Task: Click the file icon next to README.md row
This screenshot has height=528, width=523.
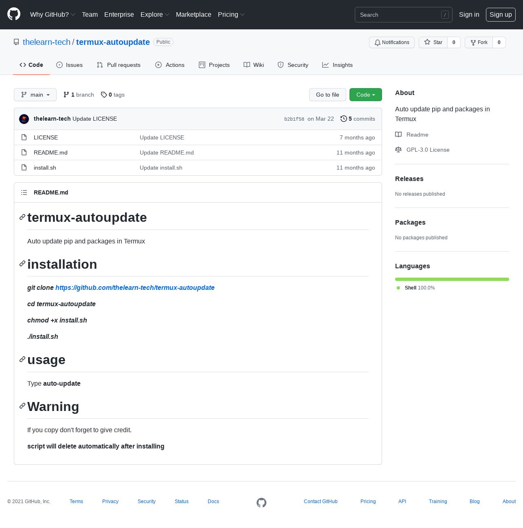Action: click(x=24, y=152)
